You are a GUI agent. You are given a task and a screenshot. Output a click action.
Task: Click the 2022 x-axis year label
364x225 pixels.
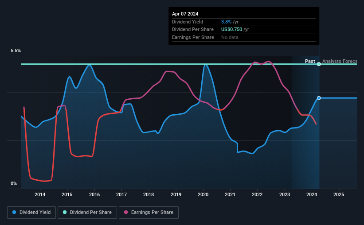click(257, 194)
